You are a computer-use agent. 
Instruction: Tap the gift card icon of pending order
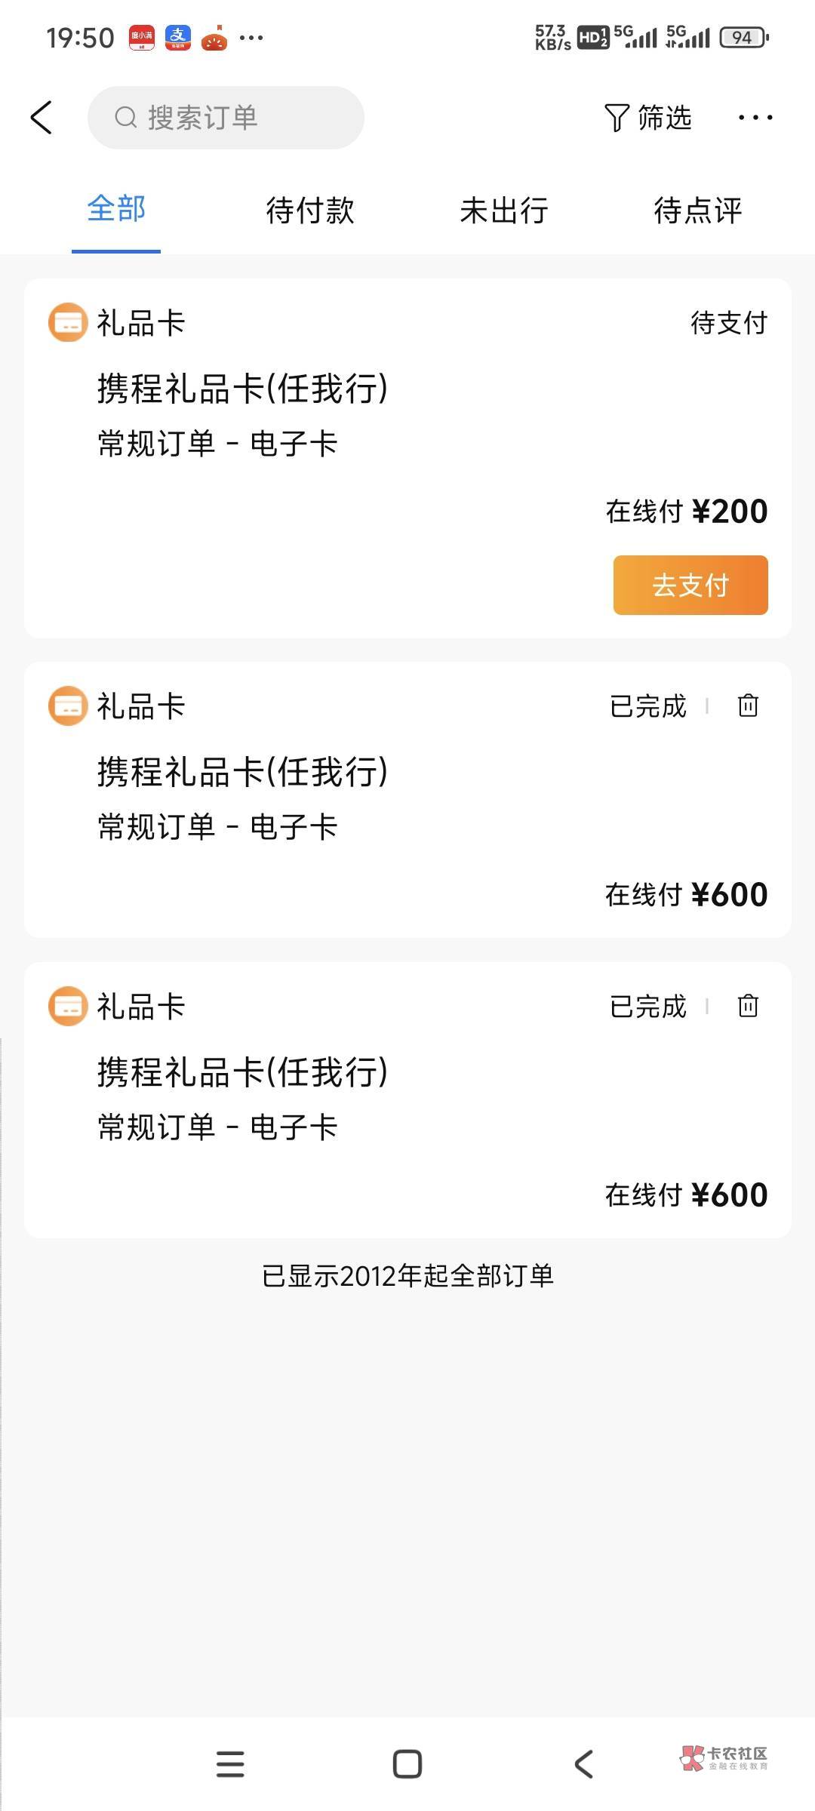(x=68, y=323)
